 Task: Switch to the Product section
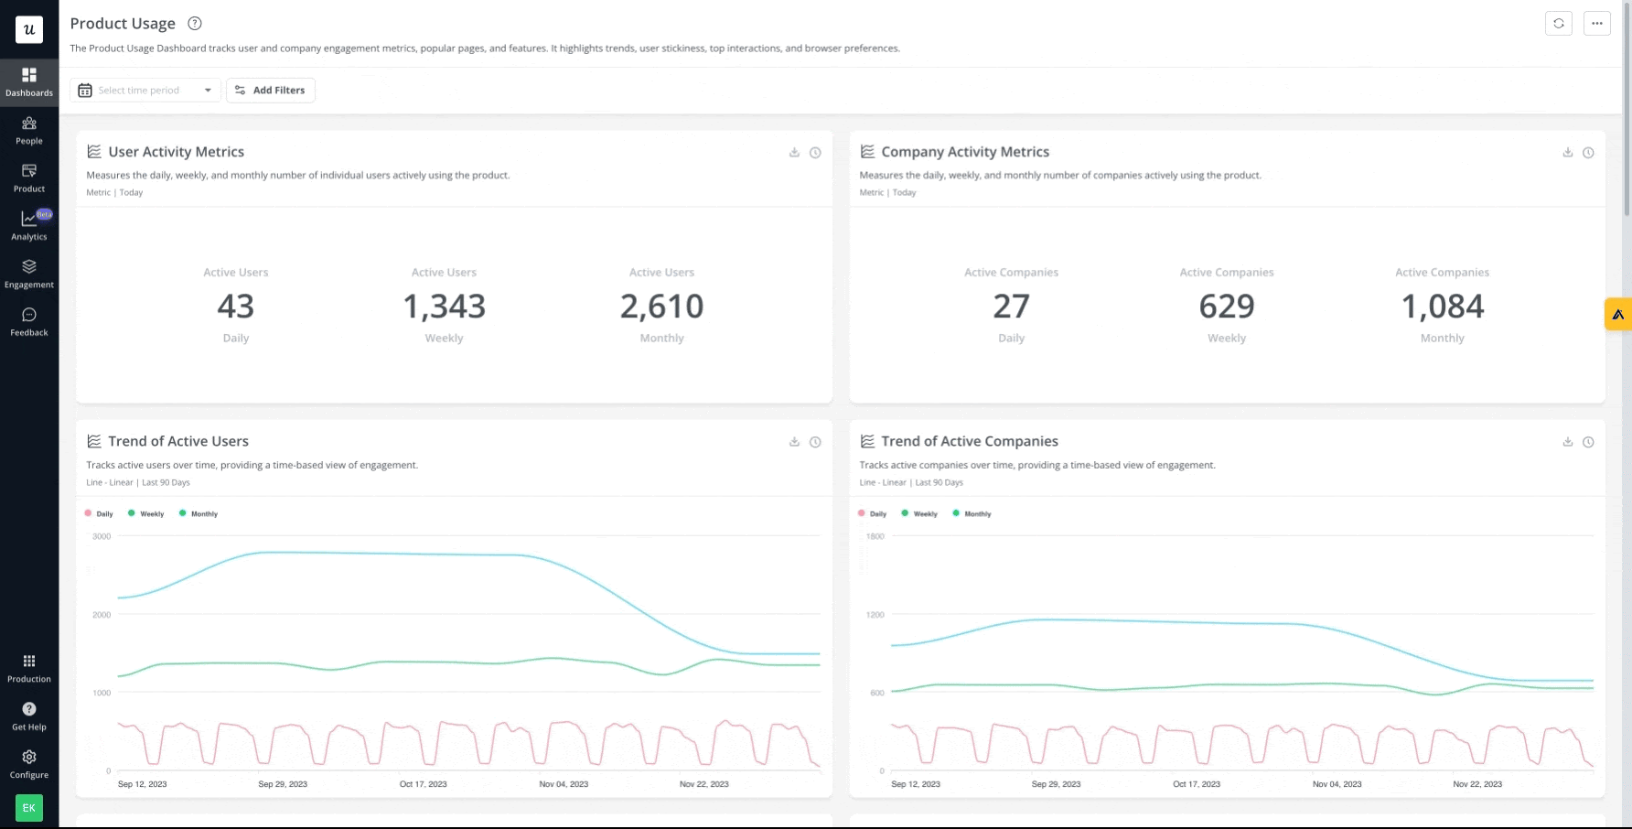(x=29, y=178)
